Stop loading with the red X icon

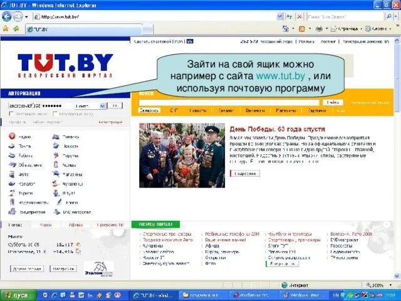pos(299,17)
